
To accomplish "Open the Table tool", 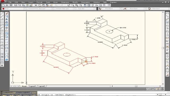I will click(2, 63).
